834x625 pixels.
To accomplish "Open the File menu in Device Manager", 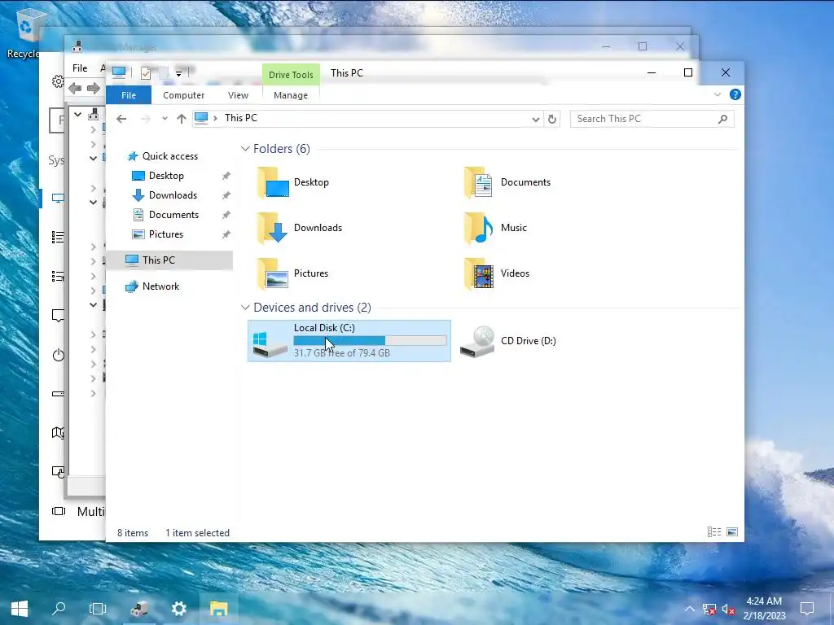I will [x=80, y=68].
